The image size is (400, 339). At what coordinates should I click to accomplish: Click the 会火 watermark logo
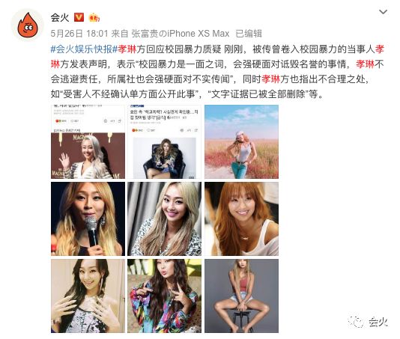(368, 322)
